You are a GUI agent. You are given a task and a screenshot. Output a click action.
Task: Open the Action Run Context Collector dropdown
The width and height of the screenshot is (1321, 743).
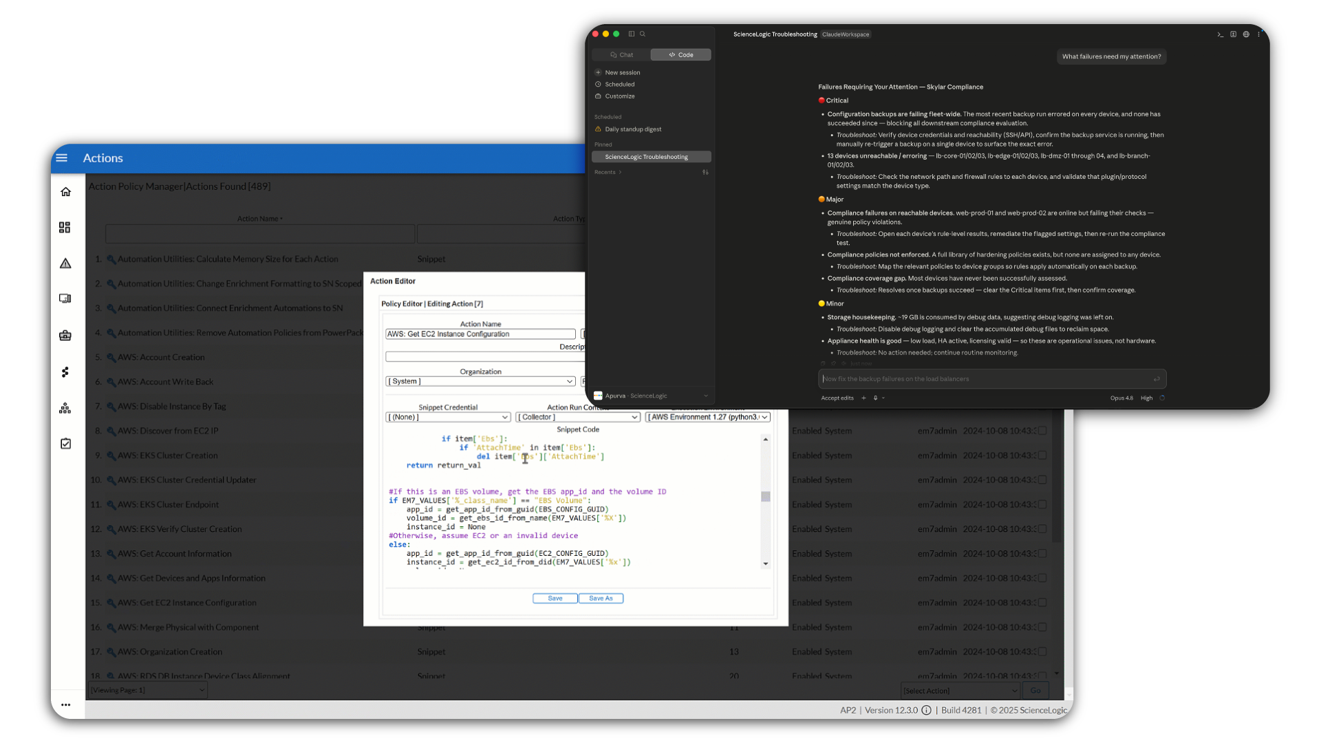click(578, 418)
